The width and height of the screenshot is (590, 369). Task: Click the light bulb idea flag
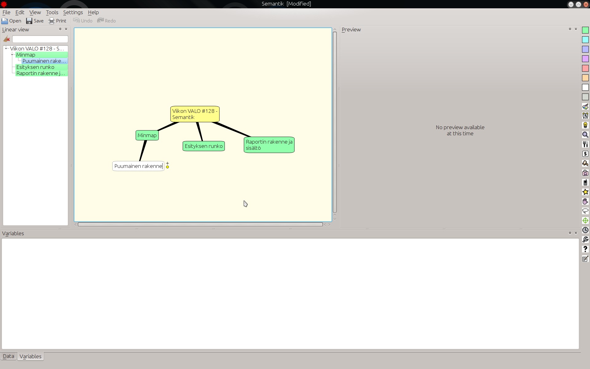[x=585, y=125]
